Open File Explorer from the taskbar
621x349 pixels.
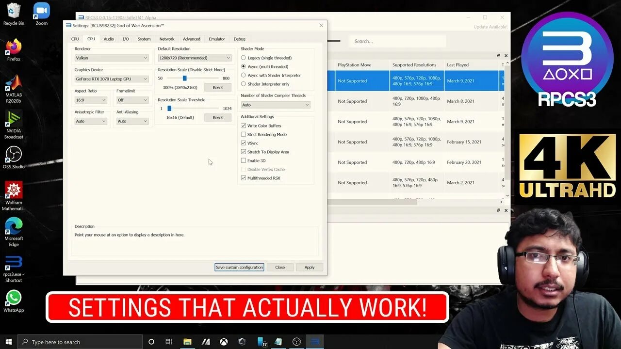pyautogui.click(x=187, y=342)
